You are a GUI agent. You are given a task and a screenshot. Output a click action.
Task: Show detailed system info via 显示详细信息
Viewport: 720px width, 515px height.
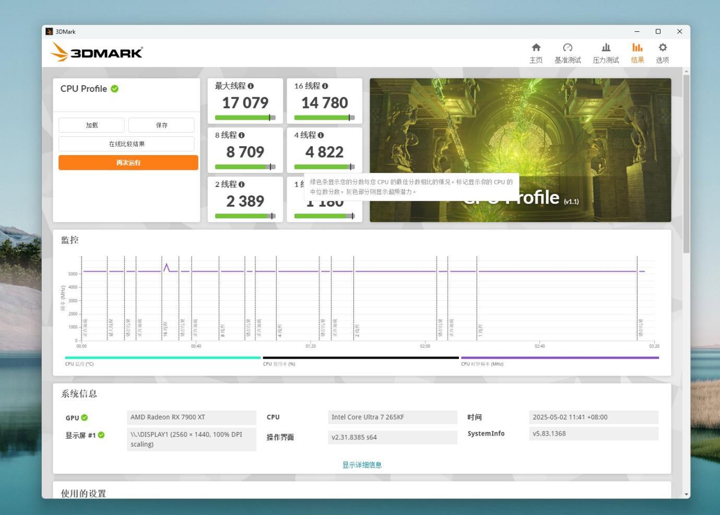(x=362, y=465)
